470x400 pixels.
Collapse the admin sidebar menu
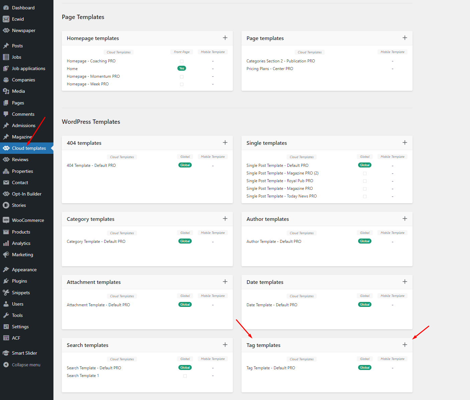point(27,365)
